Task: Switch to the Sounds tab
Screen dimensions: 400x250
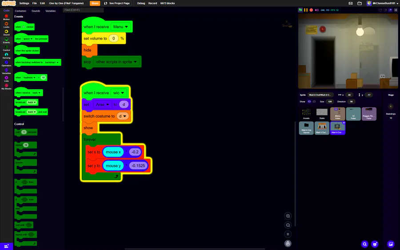Action: pos(36,11)
